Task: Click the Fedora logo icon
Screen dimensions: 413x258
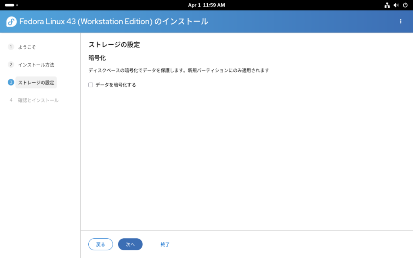Action: pos(12,22)
